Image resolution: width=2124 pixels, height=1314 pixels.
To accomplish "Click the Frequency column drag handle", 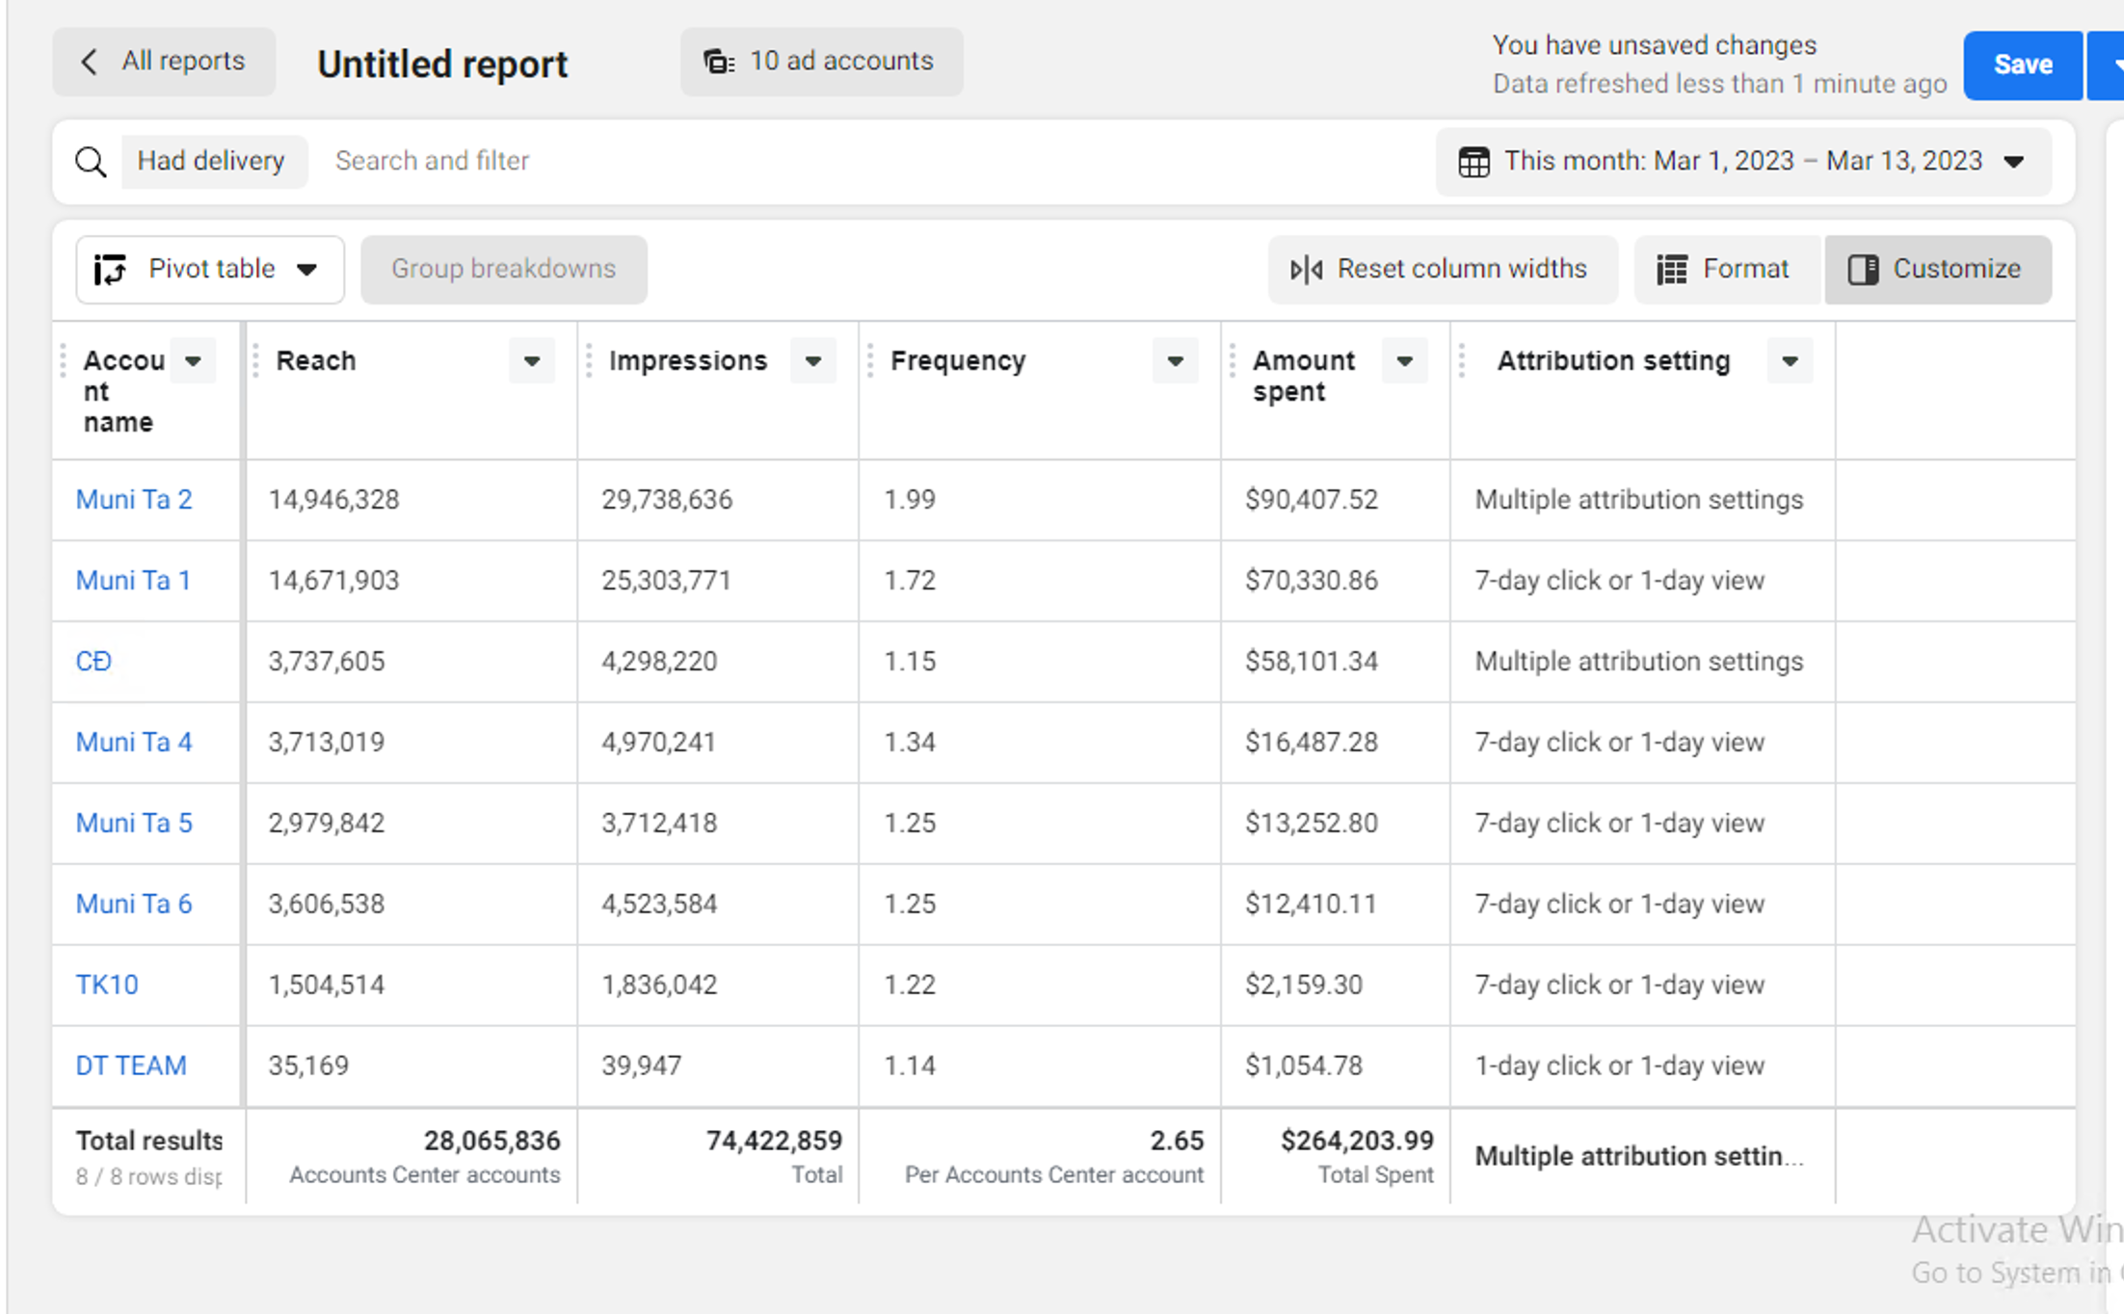I will coord(870,361).
